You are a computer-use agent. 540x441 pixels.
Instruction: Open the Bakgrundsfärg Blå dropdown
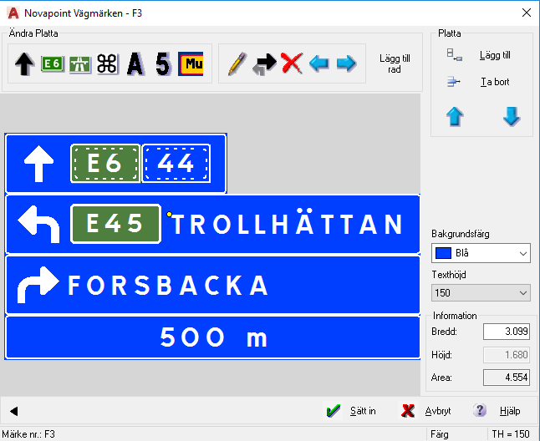pyautogui.click(x=481, y=253)
